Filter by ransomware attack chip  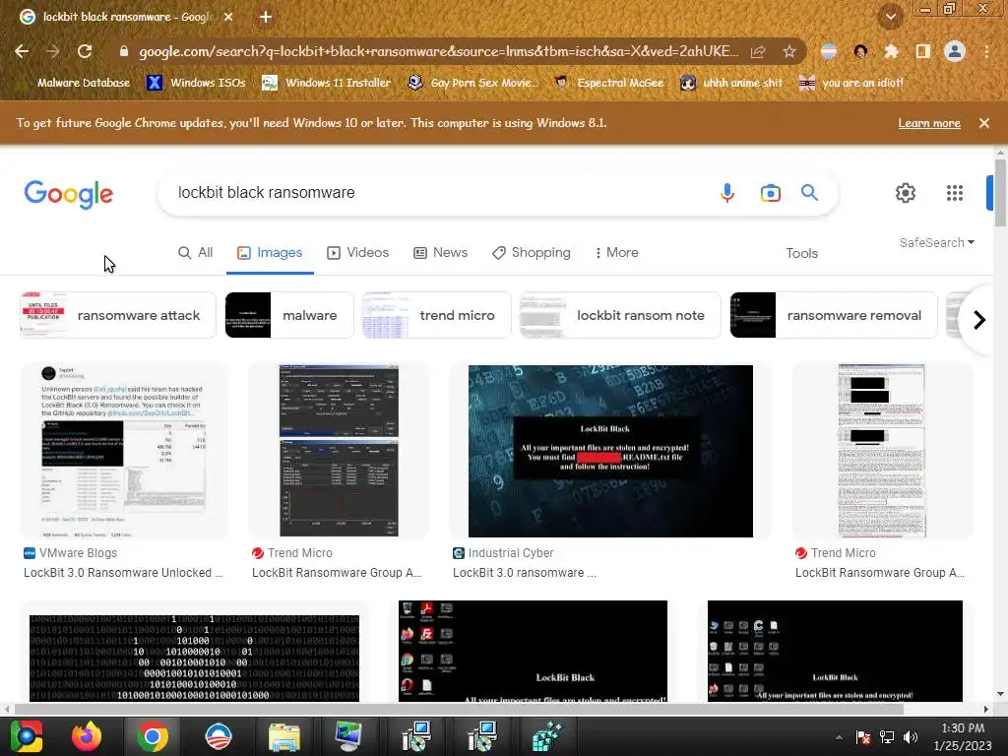118,315
